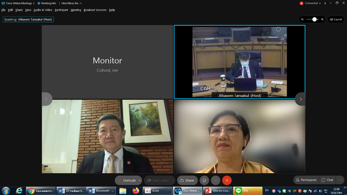Image resolution: width=347 pixels, height=195 pixels.
Task: Toggle the Chat panel
Action: [327, 180]
